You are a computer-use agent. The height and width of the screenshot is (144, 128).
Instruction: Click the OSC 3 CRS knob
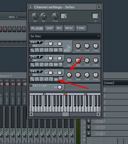tap(87, 75)
